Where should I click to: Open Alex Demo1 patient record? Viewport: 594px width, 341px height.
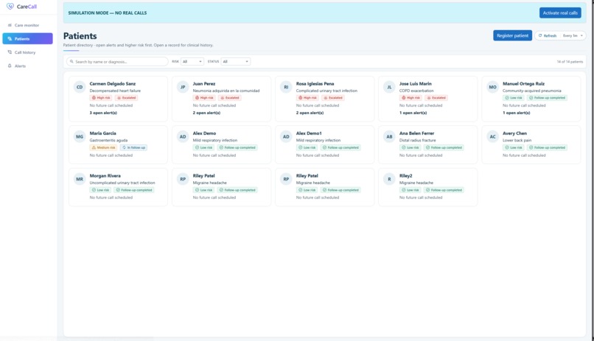325,144
